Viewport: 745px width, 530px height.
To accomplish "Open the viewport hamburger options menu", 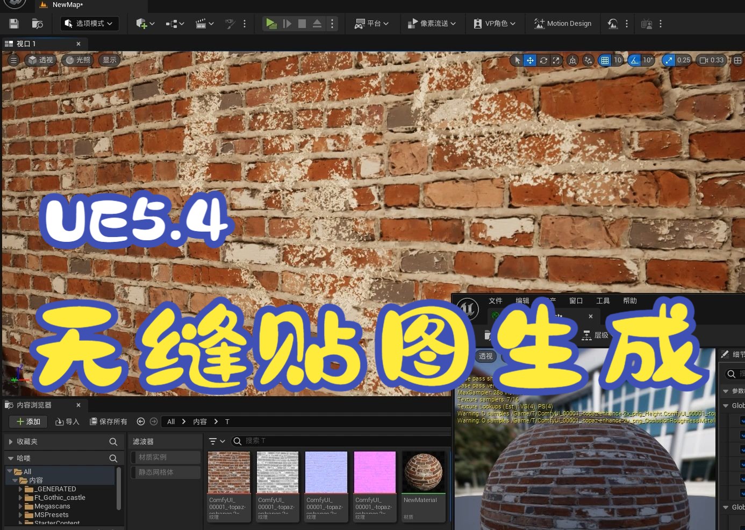I will (x=14, y=60).
